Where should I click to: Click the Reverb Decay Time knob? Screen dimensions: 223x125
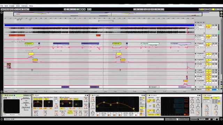[x=63, y=113]
